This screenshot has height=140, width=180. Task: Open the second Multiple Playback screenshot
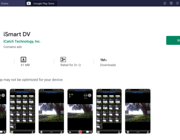pos(109,111)
